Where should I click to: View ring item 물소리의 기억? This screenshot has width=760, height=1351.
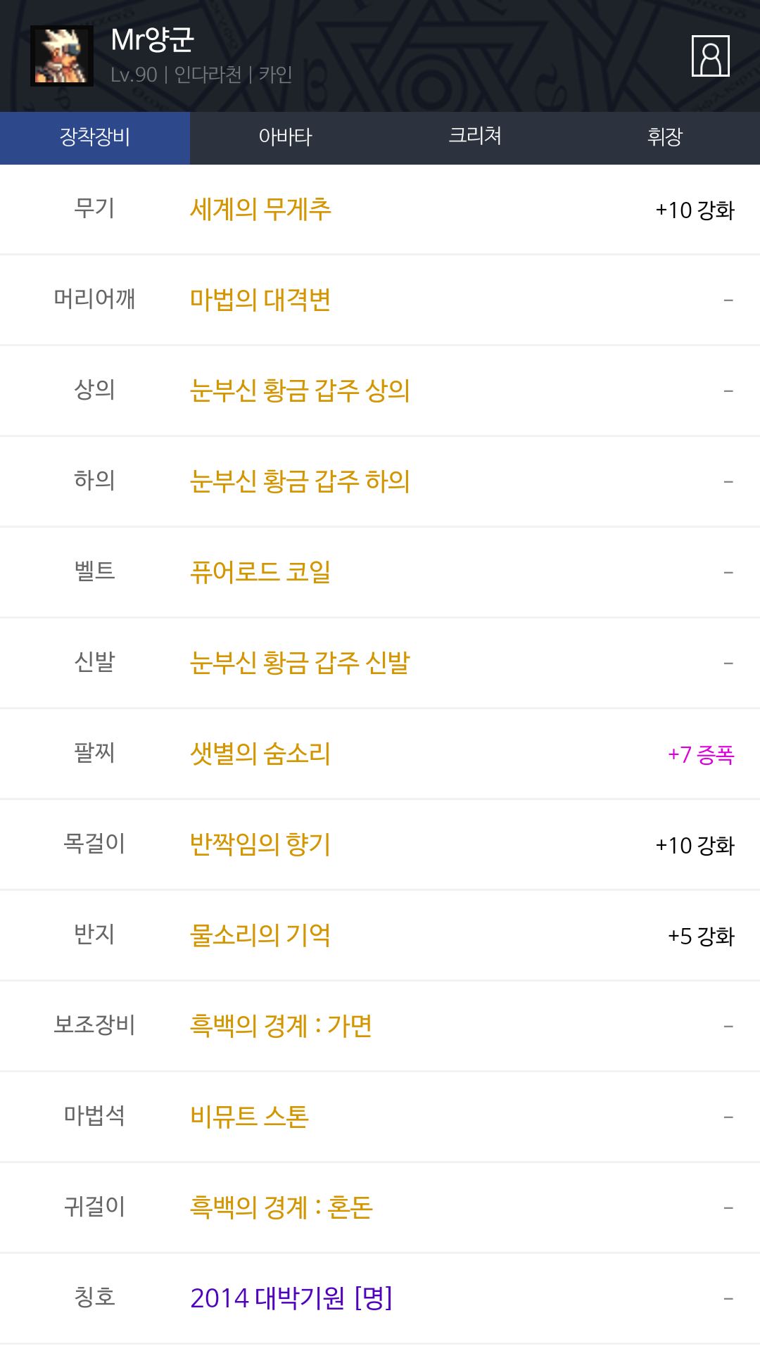[x=260, y=935]
